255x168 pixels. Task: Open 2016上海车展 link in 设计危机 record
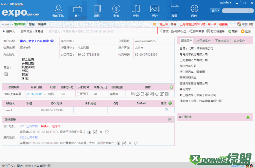pos(29,126)
